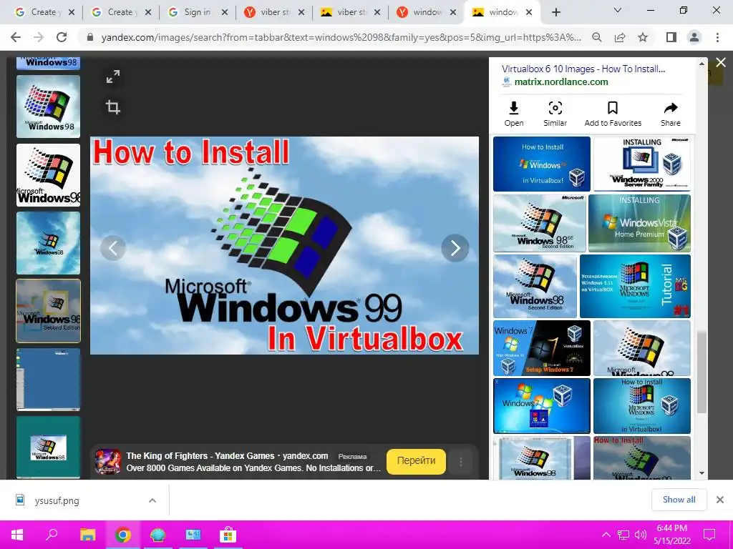Open the ad options three-dot menu
This screenshot has width=733, height=549.
[x=461, y=462]
